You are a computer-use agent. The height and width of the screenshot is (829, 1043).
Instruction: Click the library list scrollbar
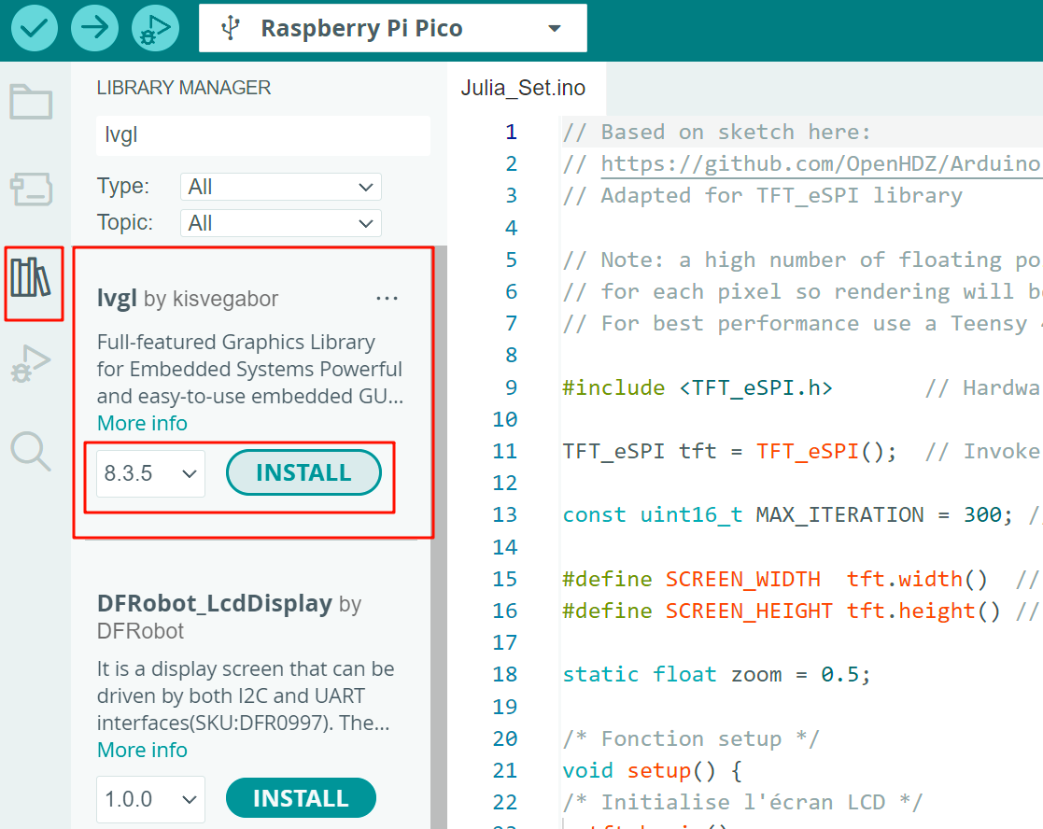439,537
